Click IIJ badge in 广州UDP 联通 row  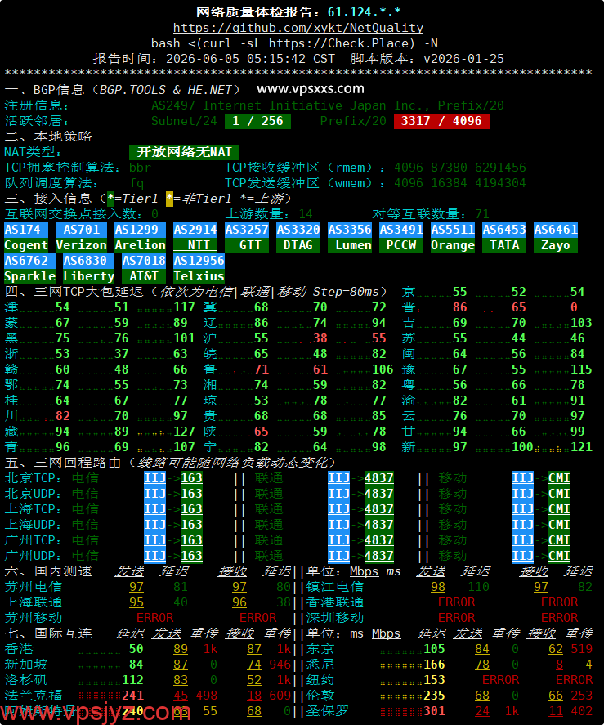(339, 556)
